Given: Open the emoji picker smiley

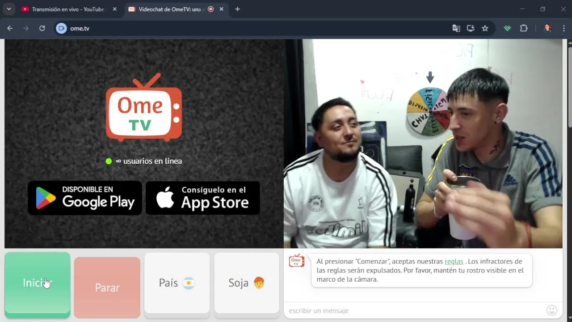Looking at the screenshot, I should pos(552,310).
